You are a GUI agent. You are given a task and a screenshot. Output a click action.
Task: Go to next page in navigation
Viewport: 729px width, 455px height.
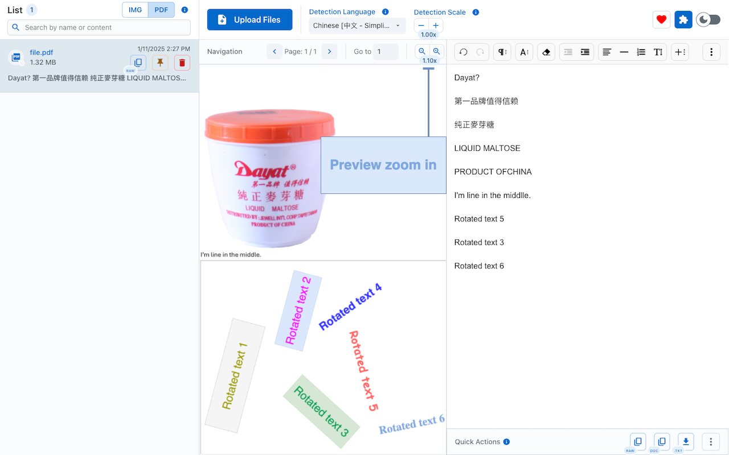pyautogui.click(x=329, y=52)
